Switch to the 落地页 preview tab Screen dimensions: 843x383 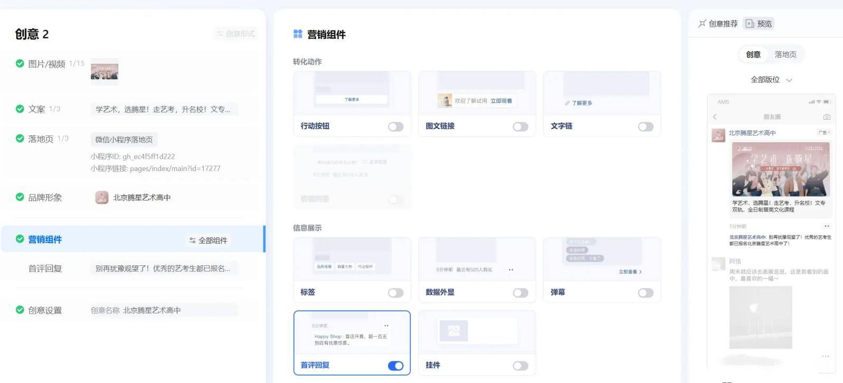pyautogui.click(x=785, y=54)
